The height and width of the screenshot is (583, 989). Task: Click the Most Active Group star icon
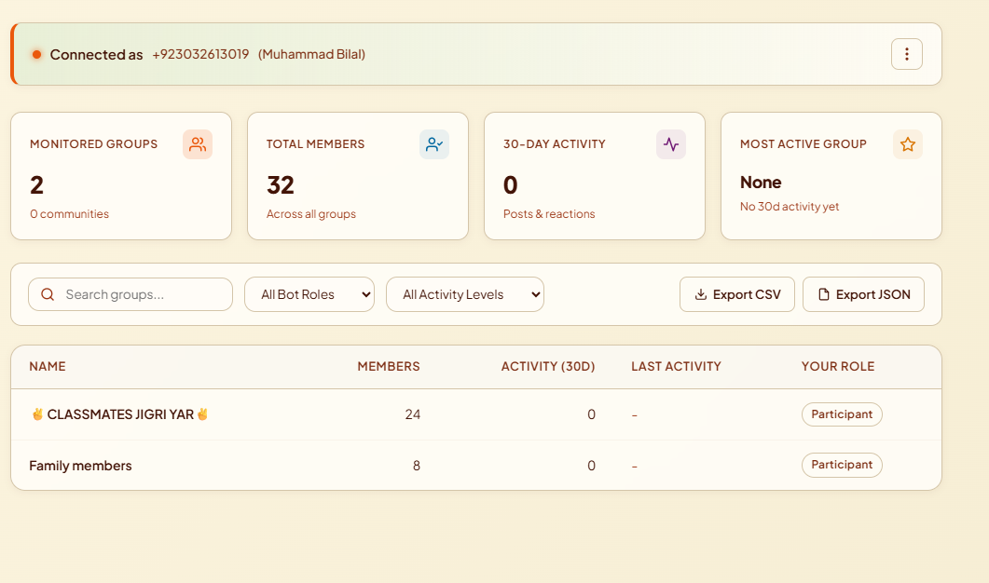[x=908, y=144]
